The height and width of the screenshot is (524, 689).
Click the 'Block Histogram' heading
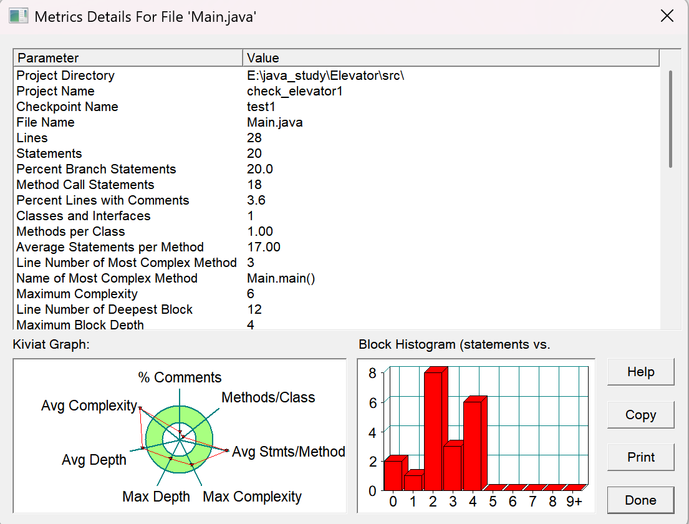(455, 344)
